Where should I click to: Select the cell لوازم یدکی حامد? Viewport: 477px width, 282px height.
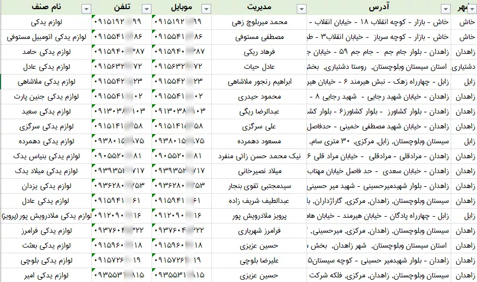tap(46, 52)
